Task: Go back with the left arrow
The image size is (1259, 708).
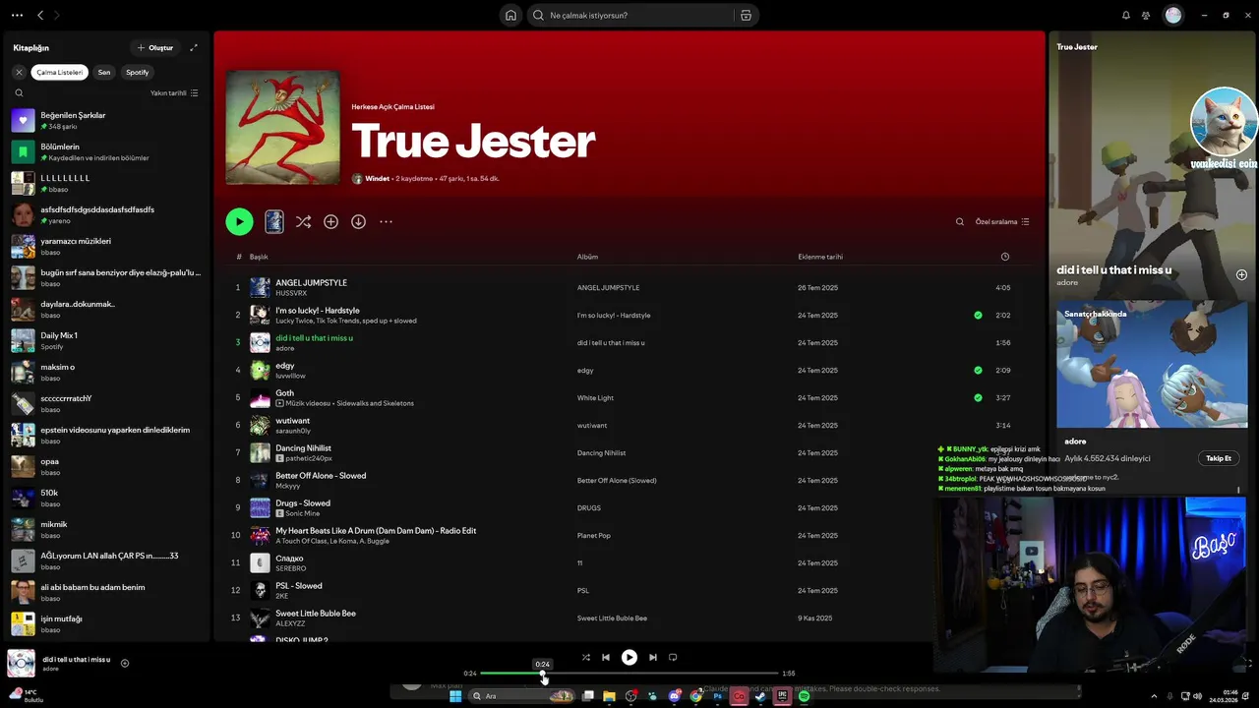Action: (x=40, y=15)
